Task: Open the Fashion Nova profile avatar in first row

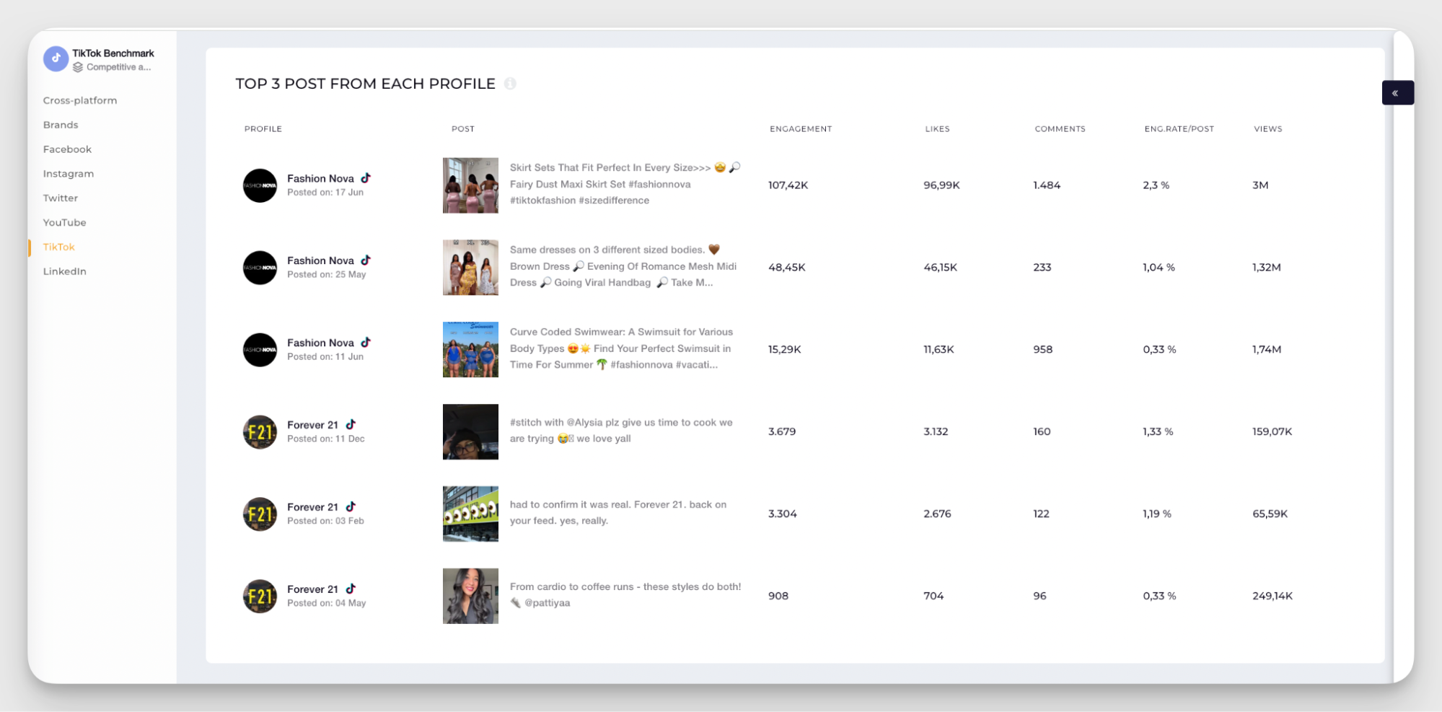Action: tap(260, 185)
